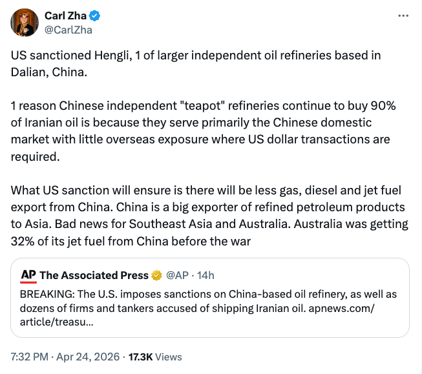Click the "Dalian, China." text line
This screenshot has width=422, height=374.
[x=48, y=71]
